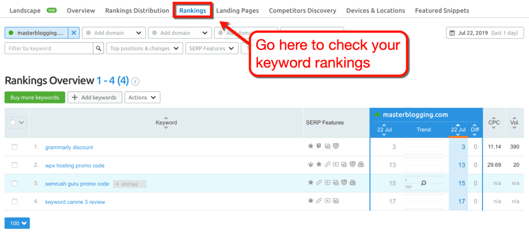Viewport: 529px width, 232px height.
Task: Click the magnifier search icon beside keyword filter
Action: pyautogui.click(x=98, y=48)
